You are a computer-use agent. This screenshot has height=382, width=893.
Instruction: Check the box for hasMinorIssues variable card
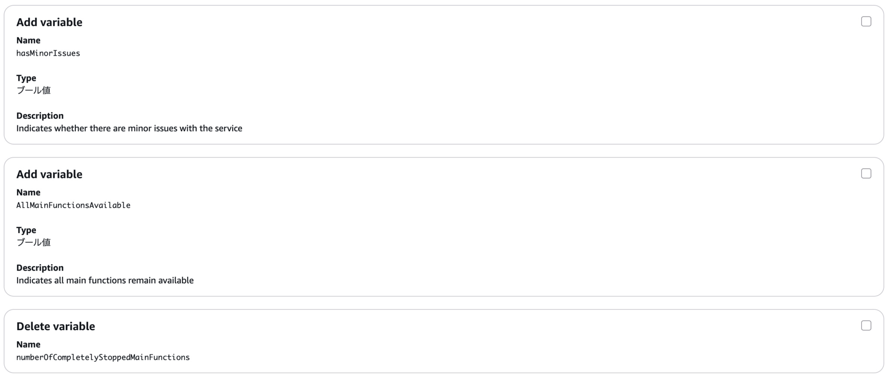866,22
